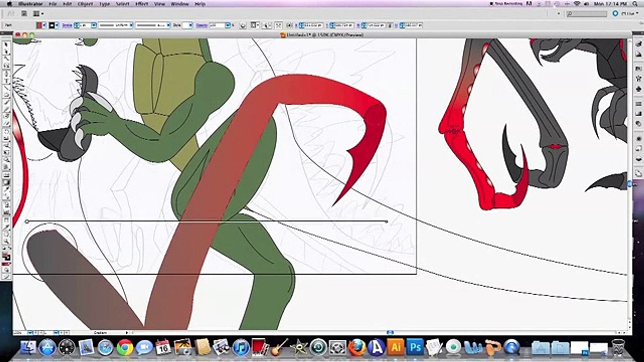Open the Opacity value dropdown
Screen dimensions: 644x362
tap(227, 25)
